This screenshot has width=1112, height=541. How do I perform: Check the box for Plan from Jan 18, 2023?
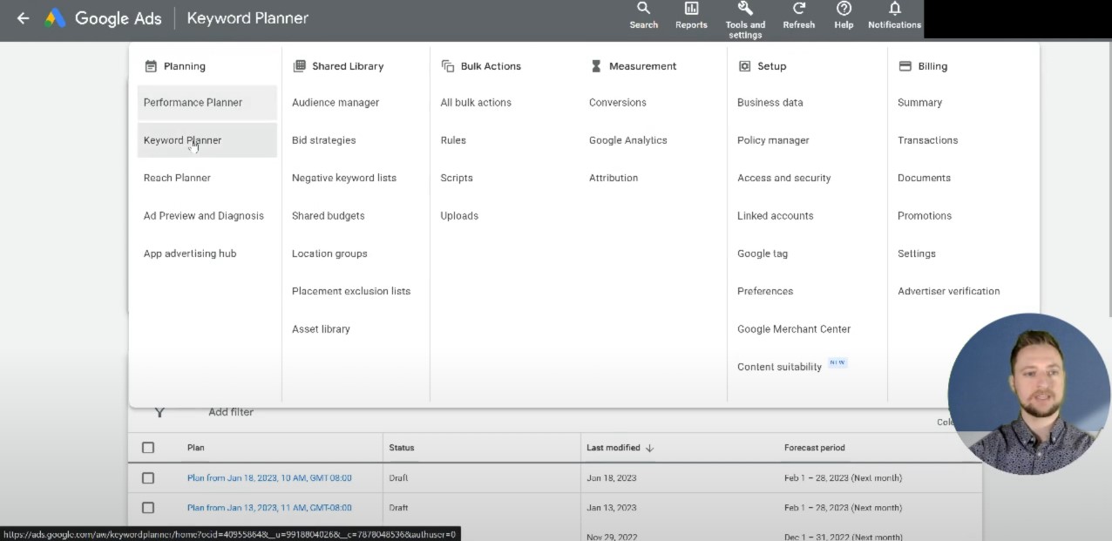point(148,478)
